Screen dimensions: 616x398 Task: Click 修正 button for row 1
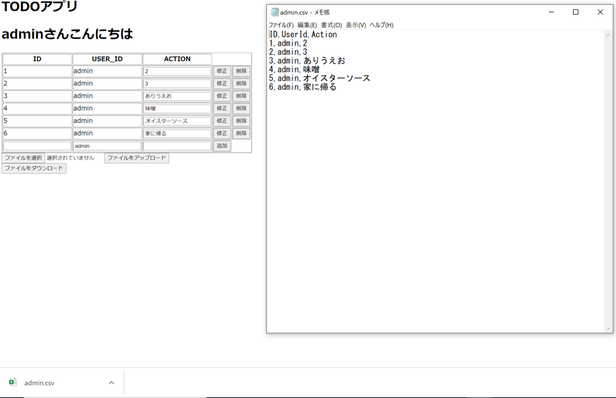pyautogui.click(x=222, y=71)
